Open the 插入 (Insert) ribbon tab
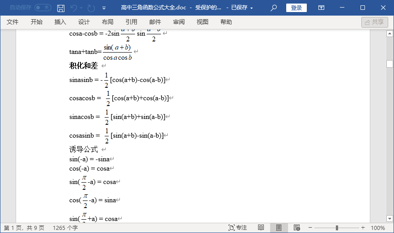394x233 pixels. tap(60, 22)
